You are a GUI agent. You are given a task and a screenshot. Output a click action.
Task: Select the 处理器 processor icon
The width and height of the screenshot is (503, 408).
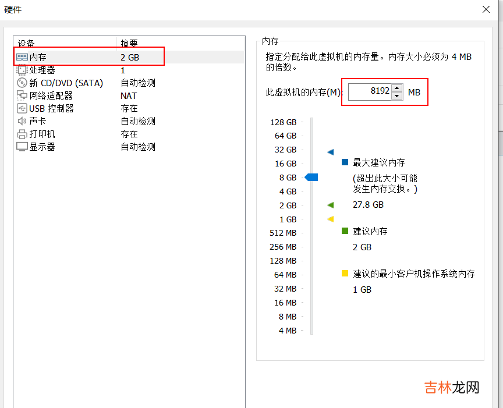click(x=22, y=70)
